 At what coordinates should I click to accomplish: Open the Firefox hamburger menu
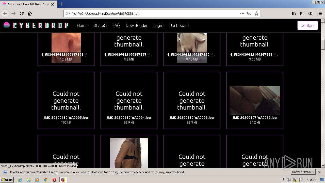[320, 13]
